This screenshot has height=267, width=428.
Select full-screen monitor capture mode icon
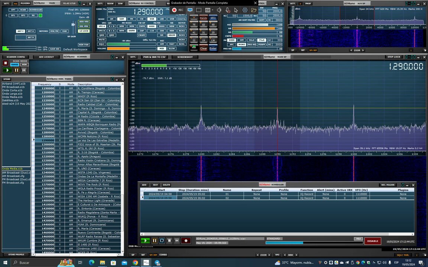[x=190, y=10]
